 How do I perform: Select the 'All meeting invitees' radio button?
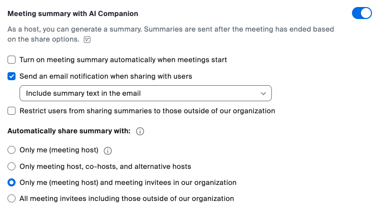click(12, 198)
